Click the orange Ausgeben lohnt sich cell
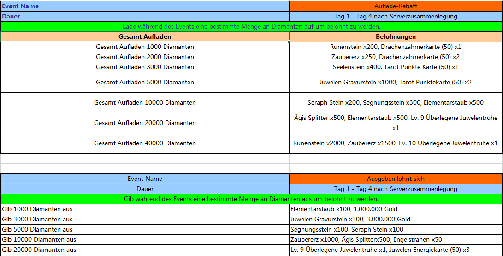The height and width of the screenshot is (256, 503). [396, 179]
